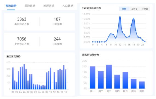Image resolution: width=156 pixels, height=99 pixels.
Task: Click the 周日 bar in weekly chart
Action: (x=142, y=85)
